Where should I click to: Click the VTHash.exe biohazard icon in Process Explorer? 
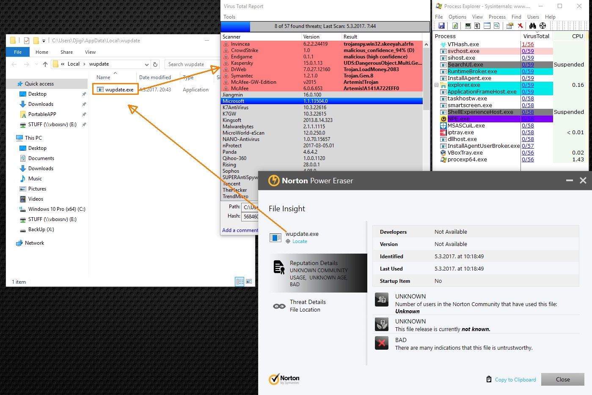(x=443, y=44)
